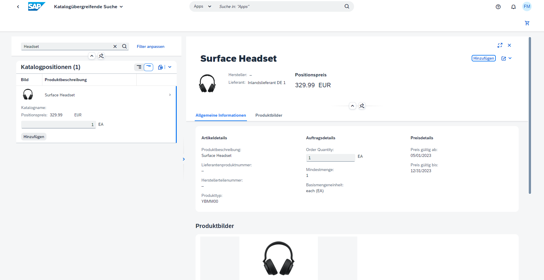
Task: Click the share icon in detail header
Action: [504, 58]
